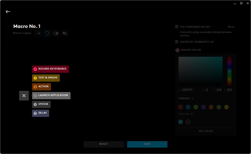The height and width of the screenshot is (154, 251).
Task: Click the vertical hue slider
Action: (x=229, y=71)
